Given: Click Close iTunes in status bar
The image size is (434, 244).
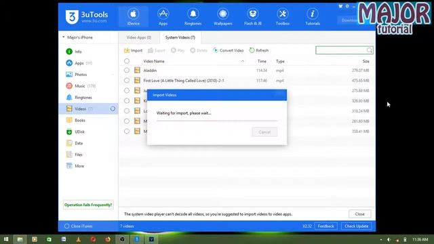Looking at the screenshot, I should pyautogui.click(x=79, y=226).
